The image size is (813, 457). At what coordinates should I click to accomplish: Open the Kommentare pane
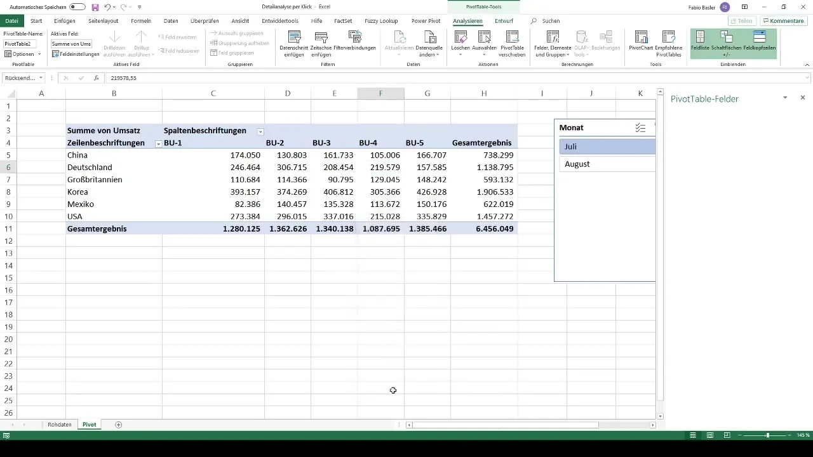tap(783, 21)
